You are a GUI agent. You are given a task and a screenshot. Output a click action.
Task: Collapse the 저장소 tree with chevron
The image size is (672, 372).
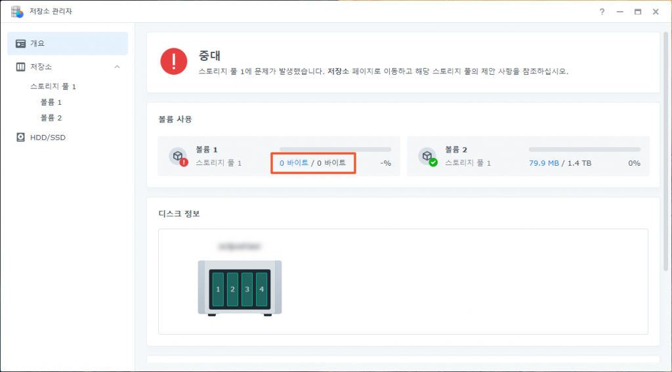click(117, 67)
